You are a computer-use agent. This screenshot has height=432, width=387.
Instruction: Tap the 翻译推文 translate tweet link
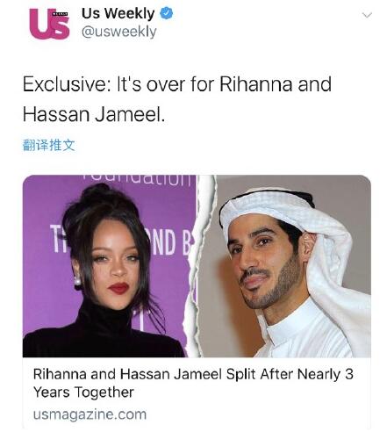pyautogui.click(x=49, y=145)
